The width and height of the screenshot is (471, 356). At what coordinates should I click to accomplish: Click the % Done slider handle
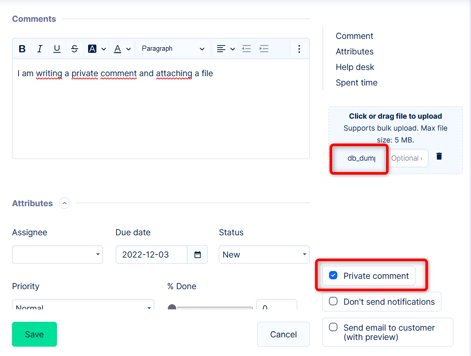[x=172, y=308]
